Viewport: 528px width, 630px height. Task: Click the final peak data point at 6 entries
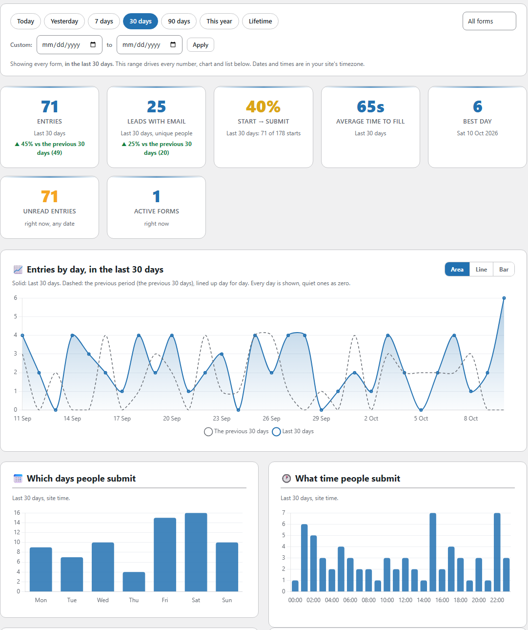(504, 298)
